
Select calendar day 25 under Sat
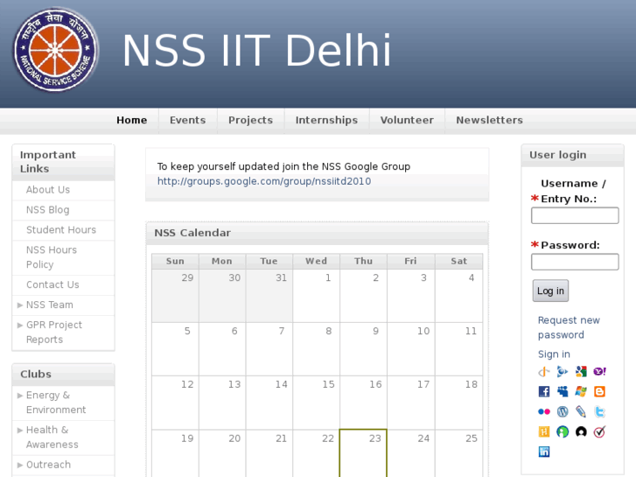458,453
